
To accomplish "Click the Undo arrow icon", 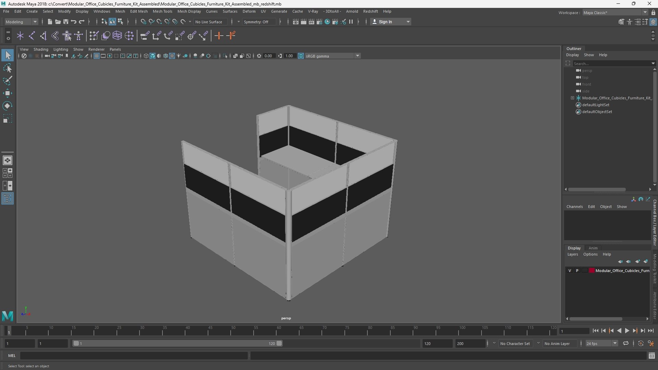I will [73, 22].
